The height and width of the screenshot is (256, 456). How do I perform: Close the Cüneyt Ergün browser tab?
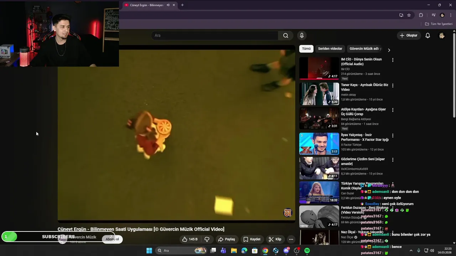tap(174, 5)
